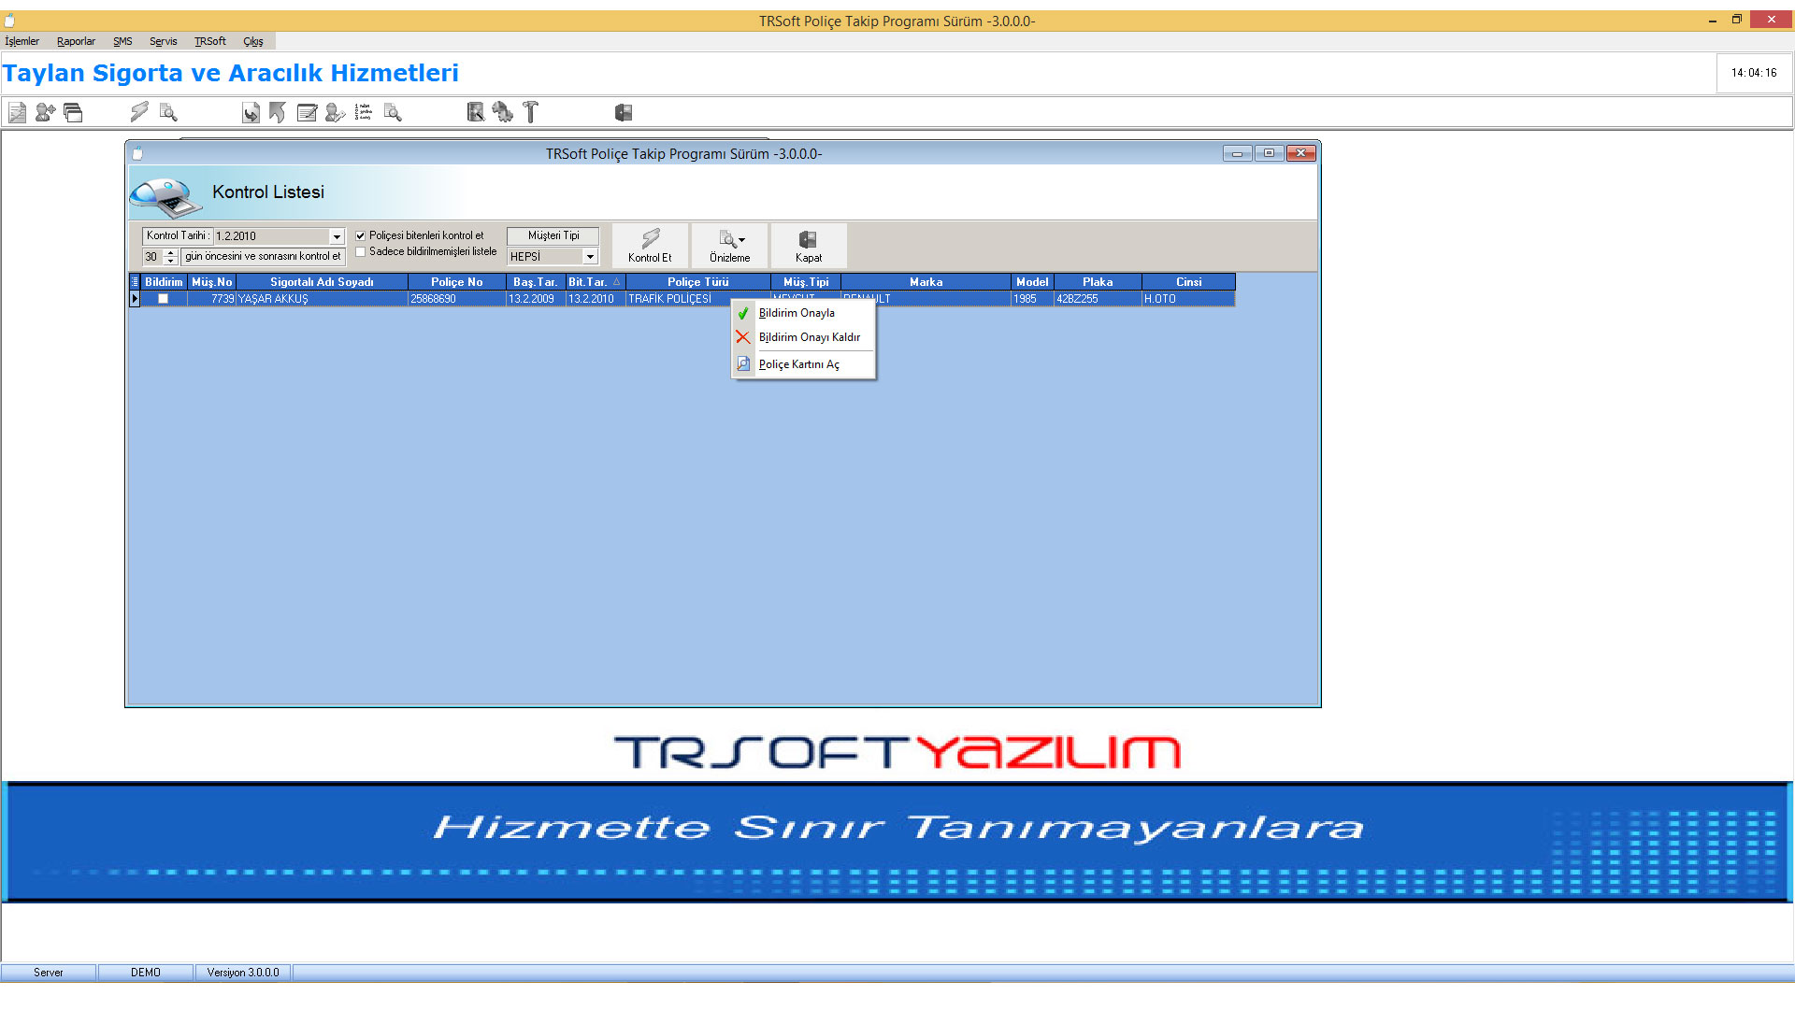
Task: Click the hammer tool icon
Action: click(x=531, y=113)
